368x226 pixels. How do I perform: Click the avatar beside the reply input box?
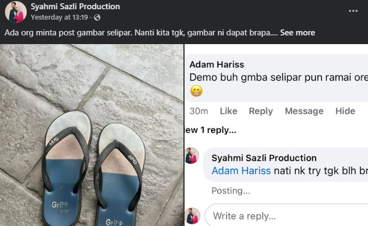192,216
